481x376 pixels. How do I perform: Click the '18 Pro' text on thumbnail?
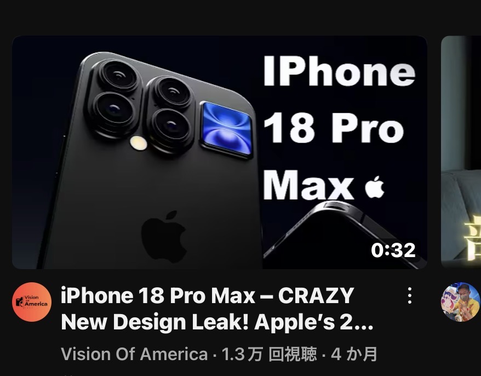point(334,128)
